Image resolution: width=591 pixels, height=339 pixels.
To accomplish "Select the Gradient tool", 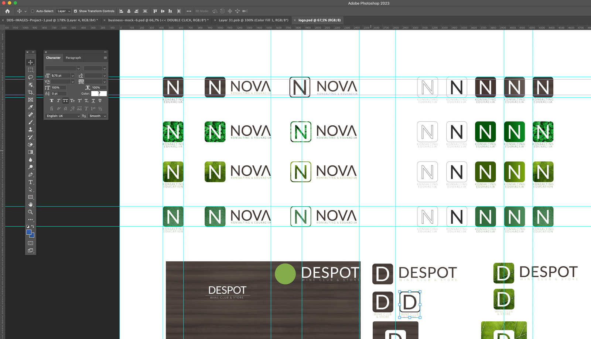I will [x=31, y=152].
